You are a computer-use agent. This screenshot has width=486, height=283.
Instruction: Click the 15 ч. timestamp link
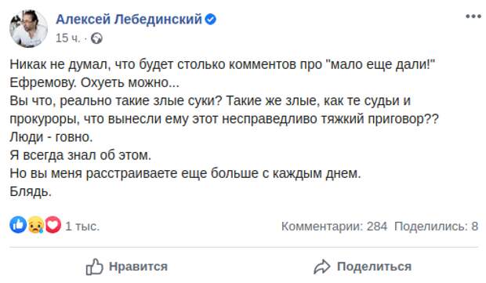click(67, 38)
